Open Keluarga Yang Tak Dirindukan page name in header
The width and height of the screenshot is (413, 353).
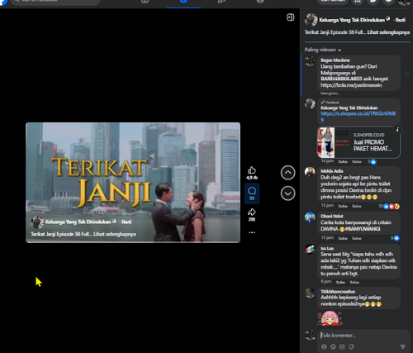click(x=352, y=20)
